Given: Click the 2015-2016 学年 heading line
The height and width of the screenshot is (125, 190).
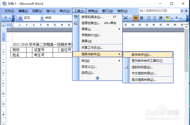Looking at the screenshot, I should (42, 44).
